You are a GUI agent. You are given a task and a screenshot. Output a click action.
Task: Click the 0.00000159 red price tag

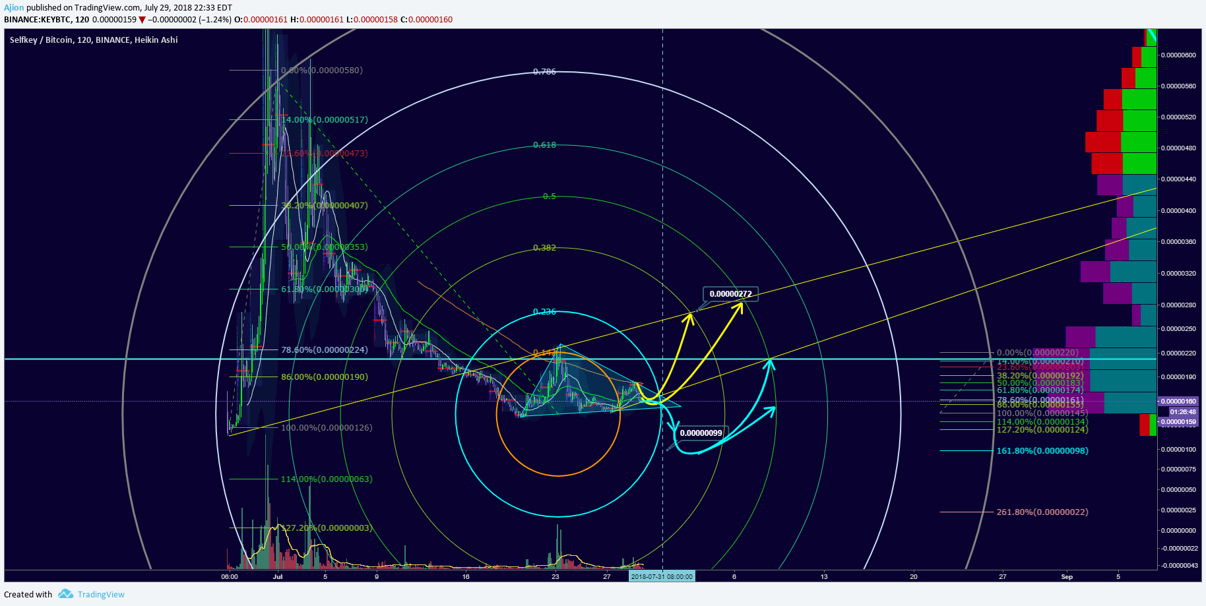pyautogui.click(x=1178, y=422)
